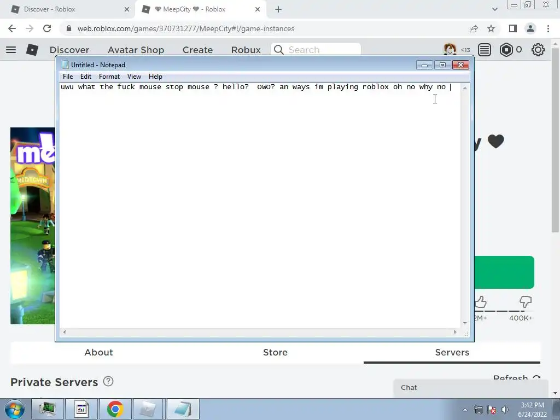Screen dimensions: 560x420
Task: Go to Avatar Shop
Action: coord(136,50)
